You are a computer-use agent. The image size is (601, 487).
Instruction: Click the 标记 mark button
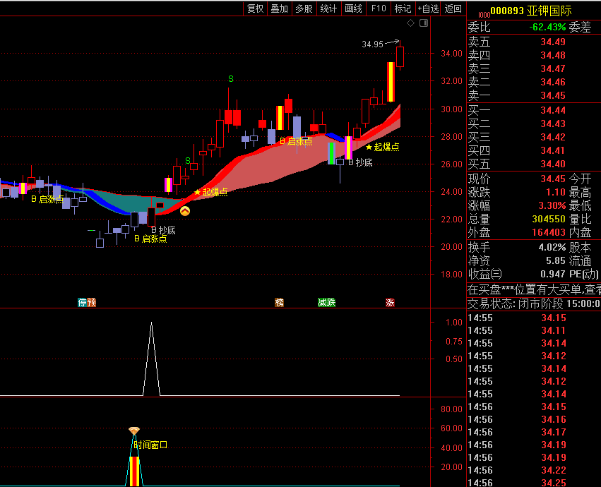[x=403, y=8]
